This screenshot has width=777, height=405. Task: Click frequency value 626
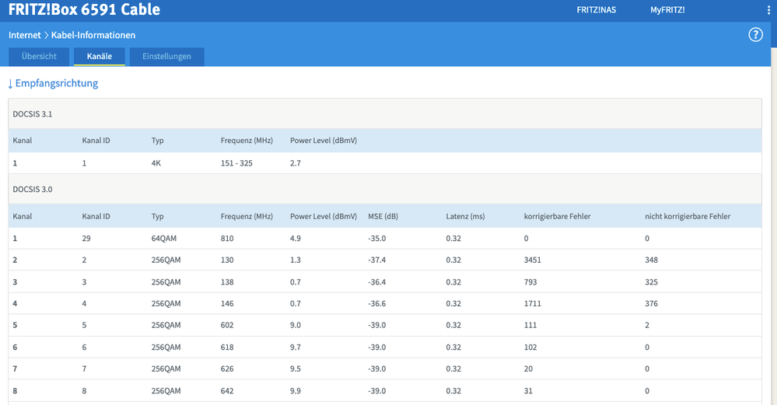click(227, 369)
